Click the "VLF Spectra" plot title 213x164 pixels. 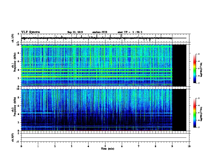[30, 32]
